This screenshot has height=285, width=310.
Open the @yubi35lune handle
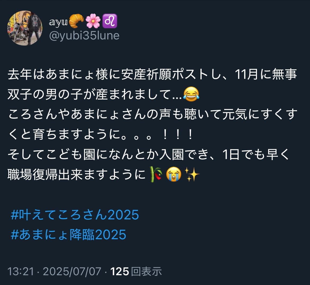[84, 36]
